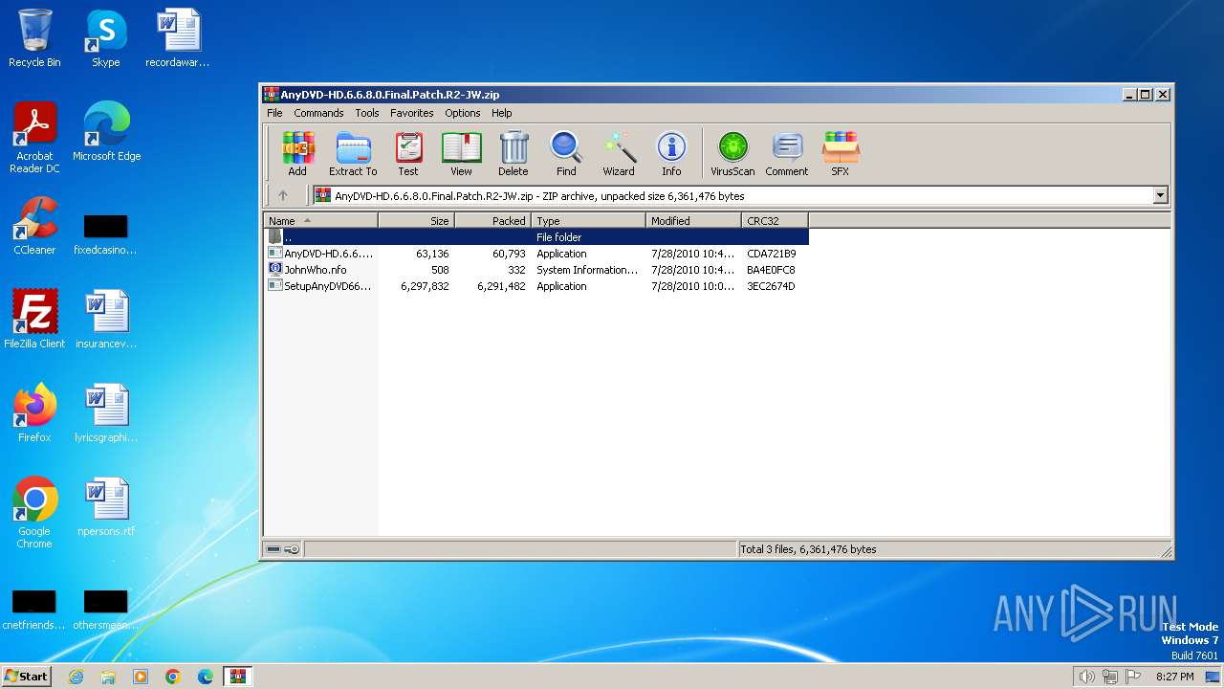Convert archive with the SFX tool
This screenshot has width=1224, height=689.
click(x=840, y=154)
